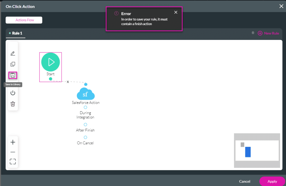Click the Save to Library icon
Viewport: 286px width, 186px height.
(x=13, y=75)
